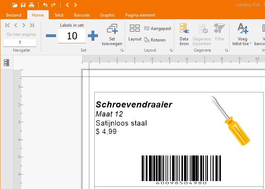Save the document with the floppy icon
The height and width of the screenshot is (189, 265).
23,5
